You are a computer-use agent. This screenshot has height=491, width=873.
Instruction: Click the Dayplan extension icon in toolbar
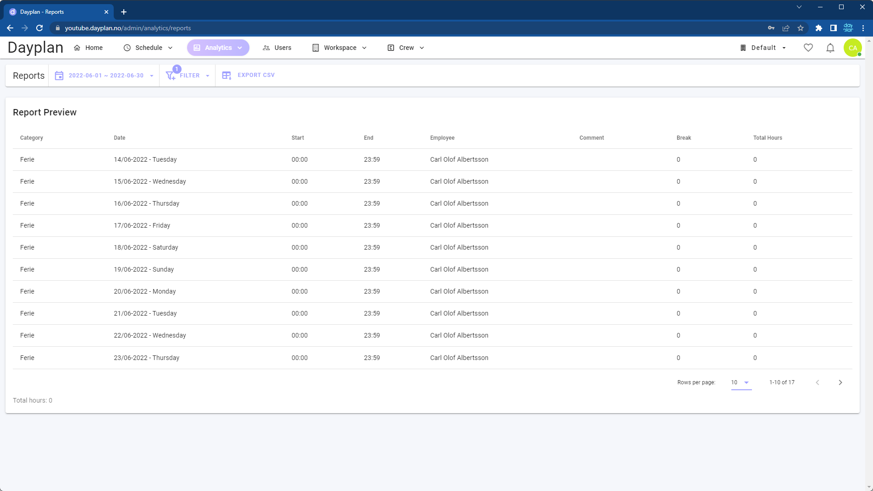pos(848,28)
